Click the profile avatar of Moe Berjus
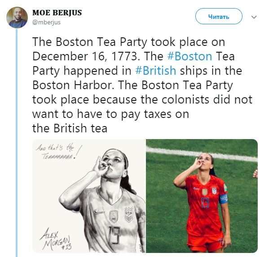 [x=18, y=18]
